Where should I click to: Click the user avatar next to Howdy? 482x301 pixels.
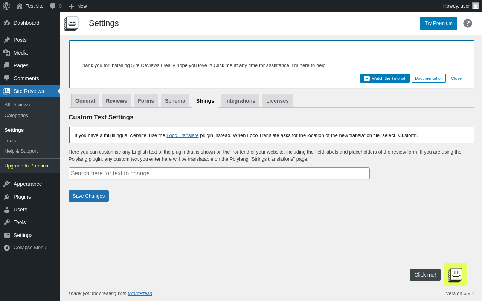click(x=476, y=6)
